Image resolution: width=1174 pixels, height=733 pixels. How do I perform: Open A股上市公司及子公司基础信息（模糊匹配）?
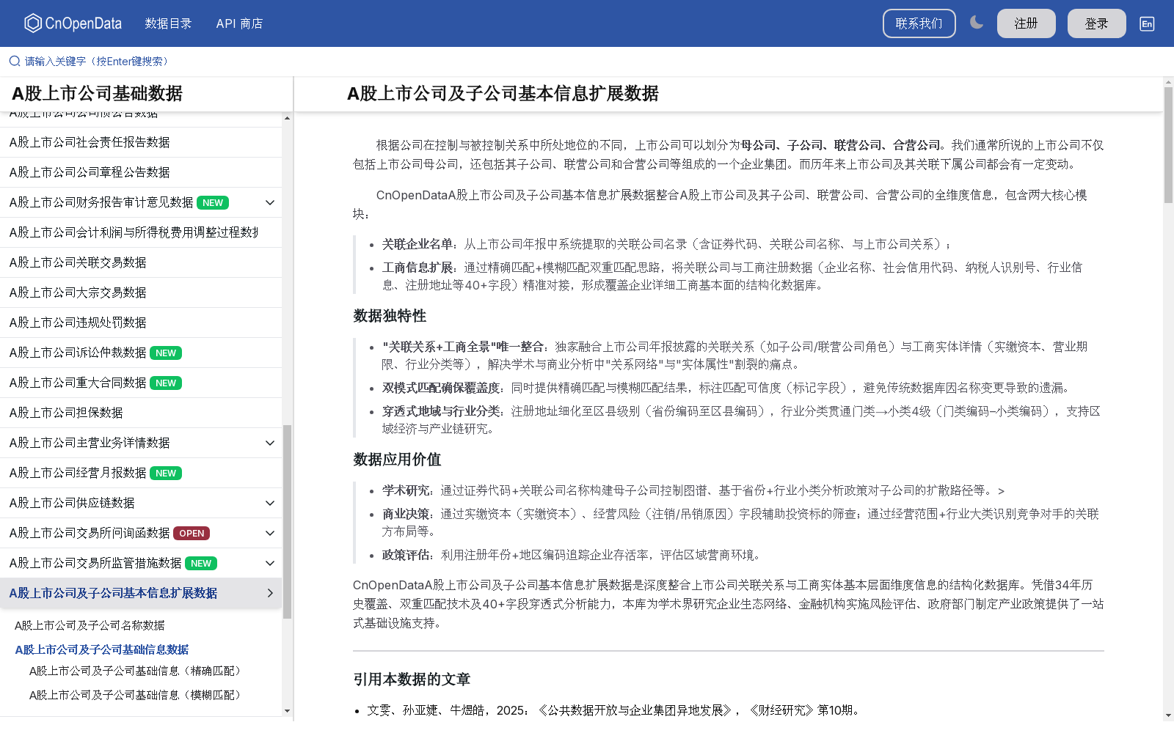coord(137,695)
